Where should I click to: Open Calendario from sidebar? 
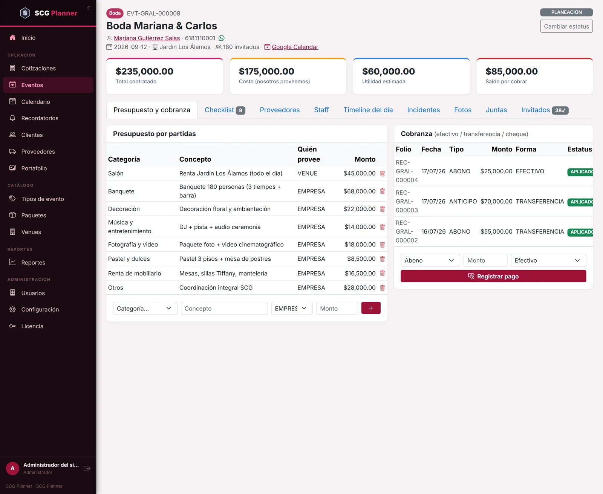[x=48, y=102]
